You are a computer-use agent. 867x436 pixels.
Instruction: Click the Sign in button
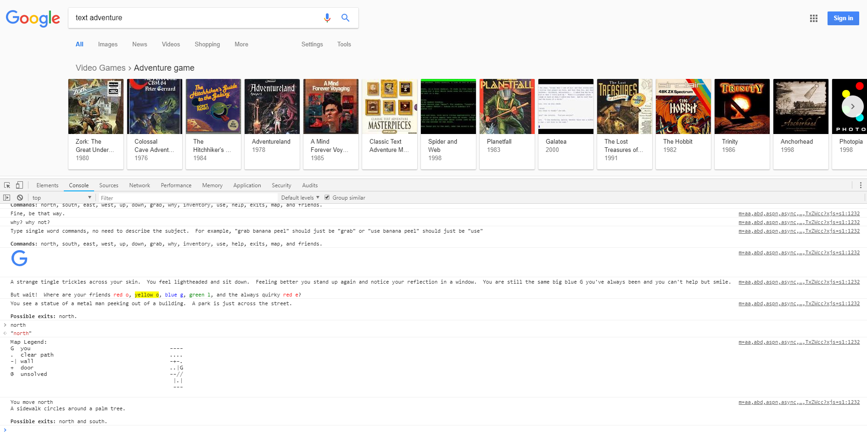(843, 18)
